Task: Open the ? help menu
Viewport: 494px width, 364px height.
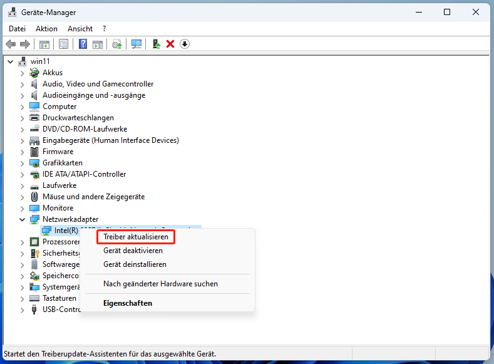Action: click(105, 29)
